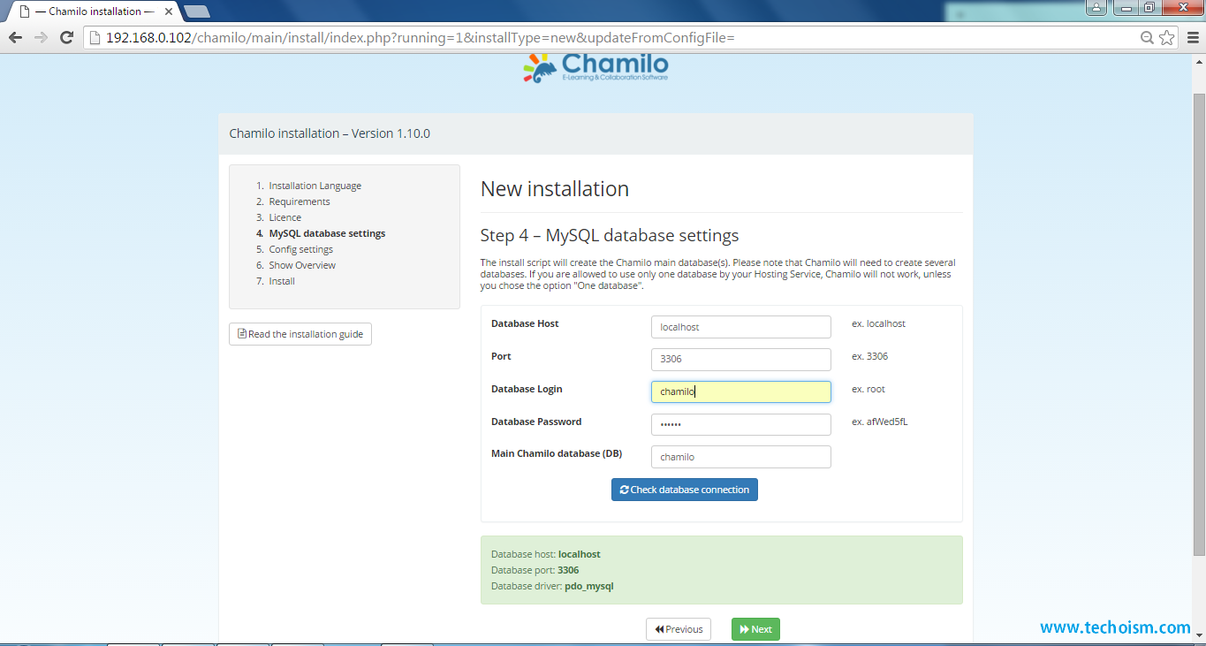1206x646 pixels.
Task: Click step 6 Show Overview
Action: (x=302, y=265)
